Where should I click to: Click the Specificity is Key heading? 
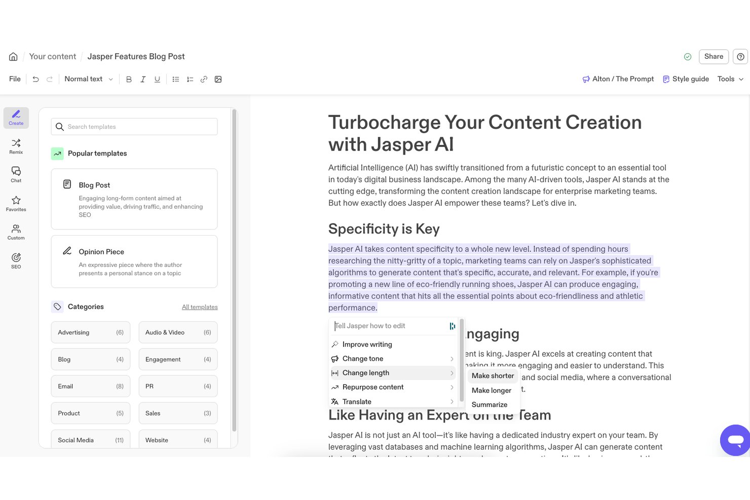click(384, 229)
